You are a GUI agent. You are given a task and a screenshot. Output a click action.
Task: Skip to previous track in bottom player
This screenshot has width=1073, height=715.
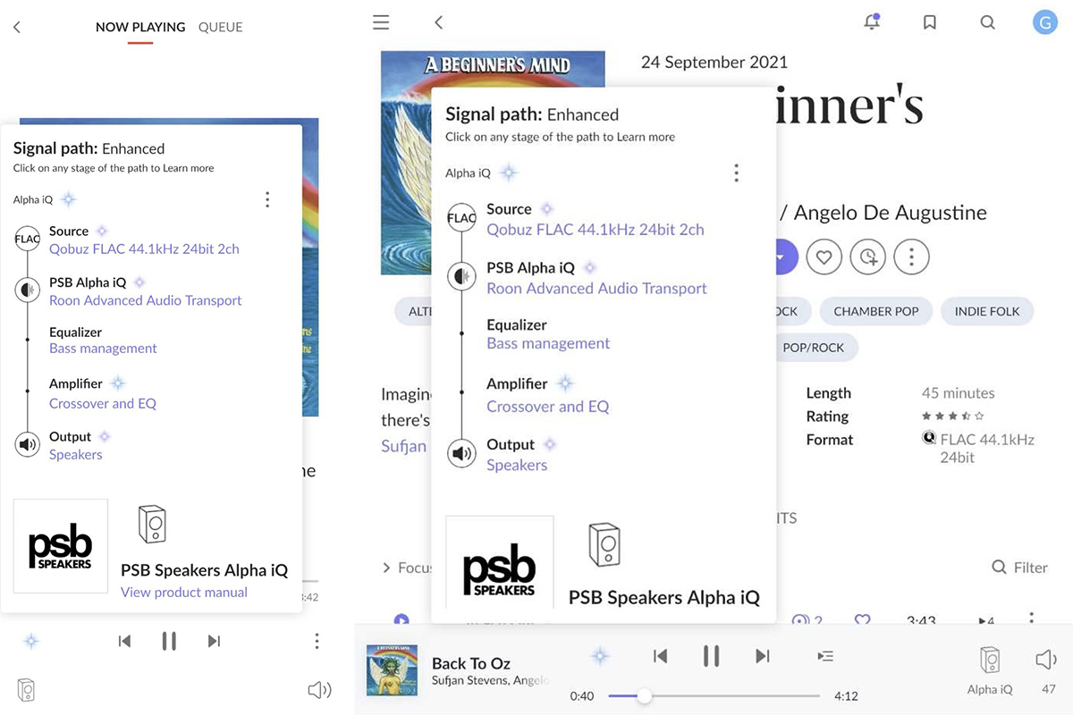tap(660, 656)
